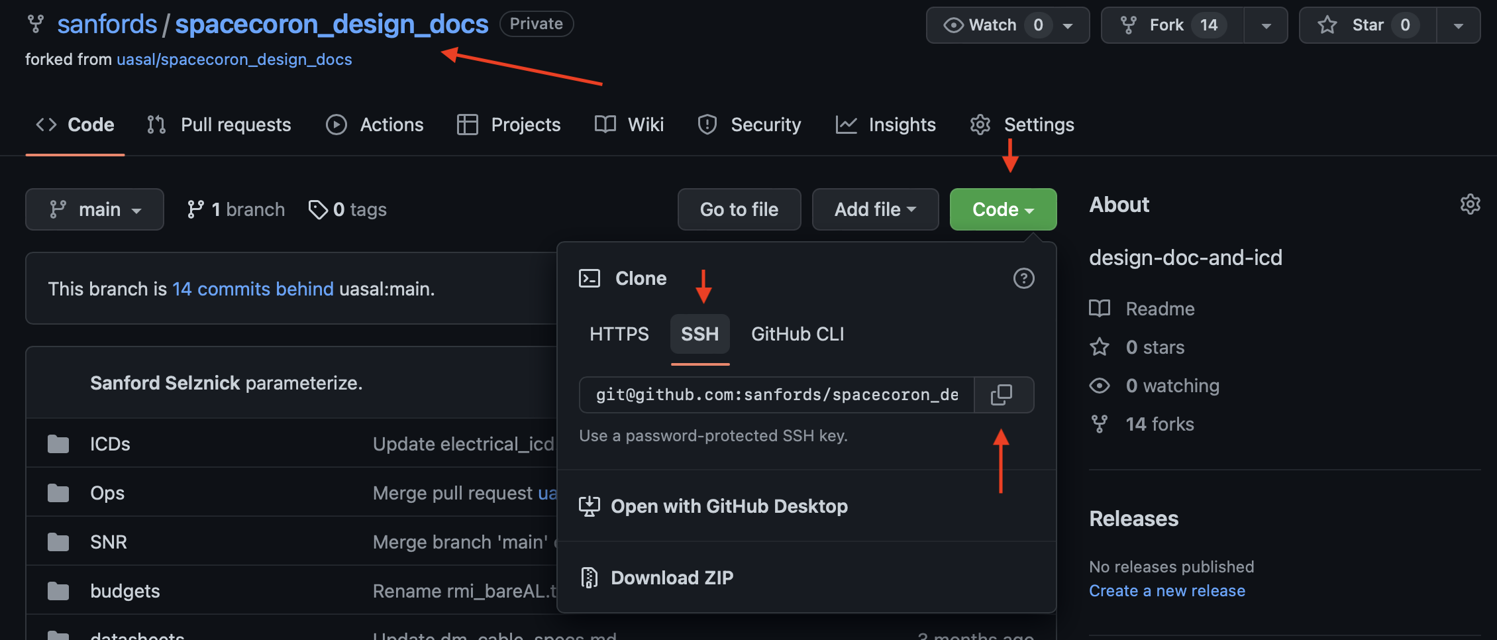Open upstream uasal/spacecoron_design_docs link
The height and width of the screenshot is (640, 1497).
(x=234, y=60)
